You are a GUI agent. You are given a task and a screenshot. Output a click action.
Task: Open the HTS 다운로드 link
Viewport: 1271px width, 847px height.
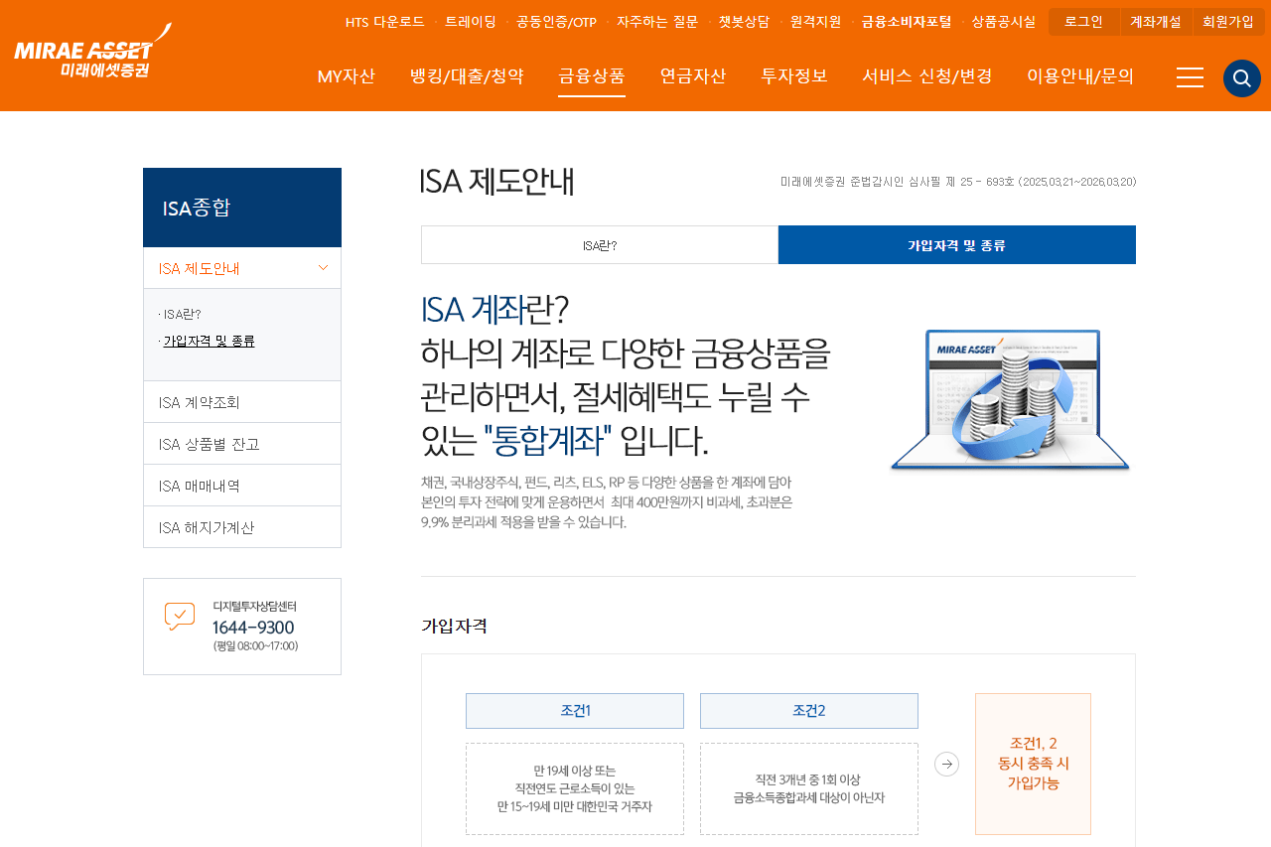pyautogui.click(x=384, y=20)
